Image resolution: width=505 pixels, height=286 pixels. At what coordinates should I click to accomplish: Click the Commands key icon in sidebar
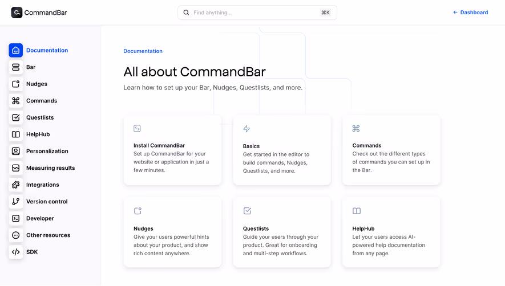click(x=16, y=101)
